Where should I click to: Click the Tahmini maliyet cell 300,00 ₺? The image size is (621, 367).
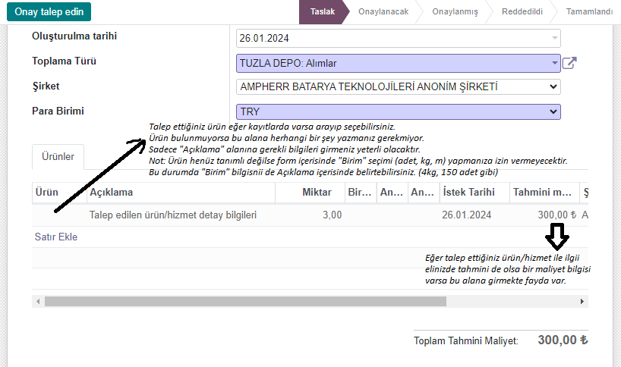(546, 215)
